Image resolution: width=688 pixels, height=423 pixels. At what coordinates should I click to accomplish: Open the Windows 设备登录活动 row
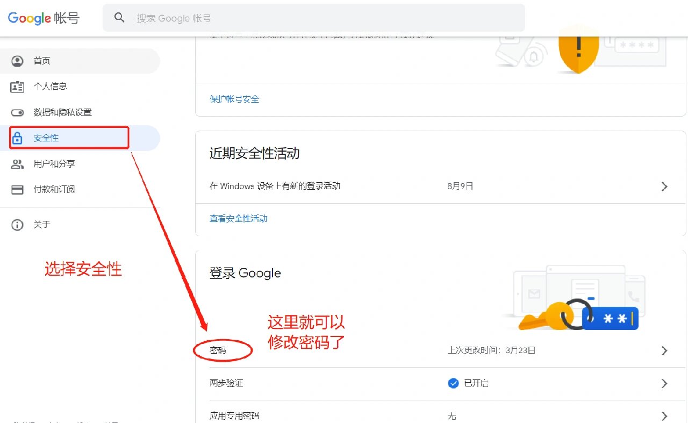coord(441,187)
